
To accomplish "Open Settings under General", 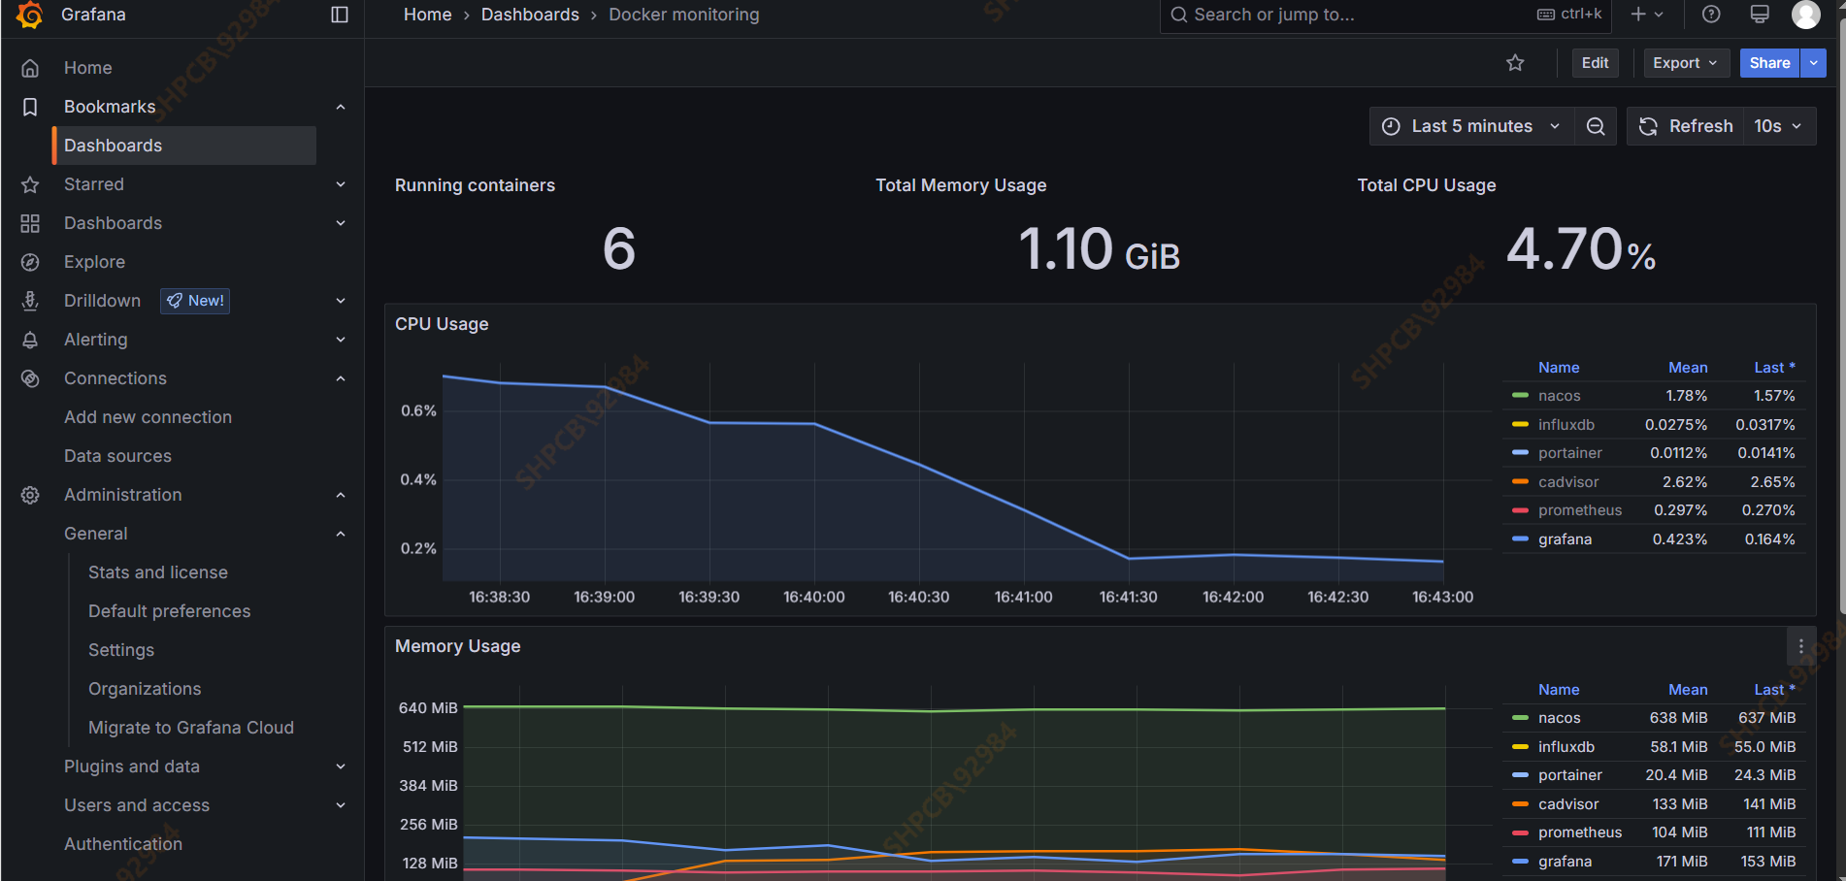I will tap(121, 650).
